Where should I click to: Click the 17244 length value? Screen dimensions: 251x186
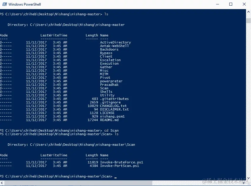(x=93, y=120)
